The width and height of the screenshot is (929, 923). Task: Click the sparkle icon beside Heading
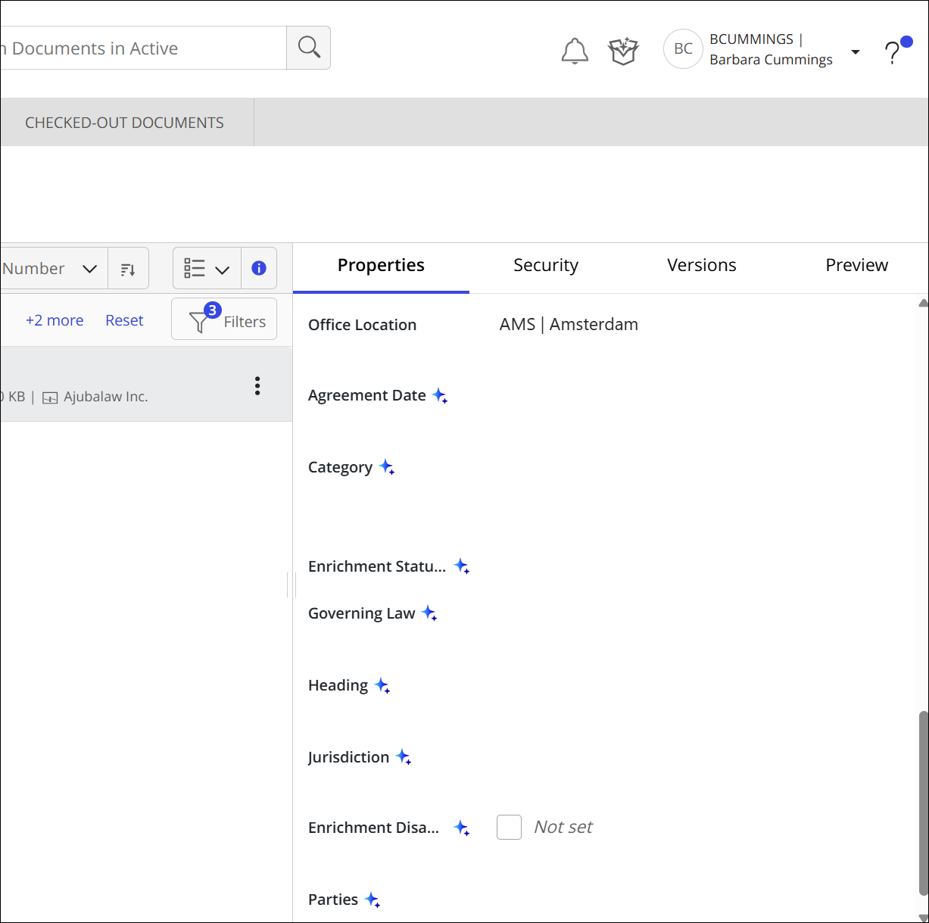coord(382,686)
